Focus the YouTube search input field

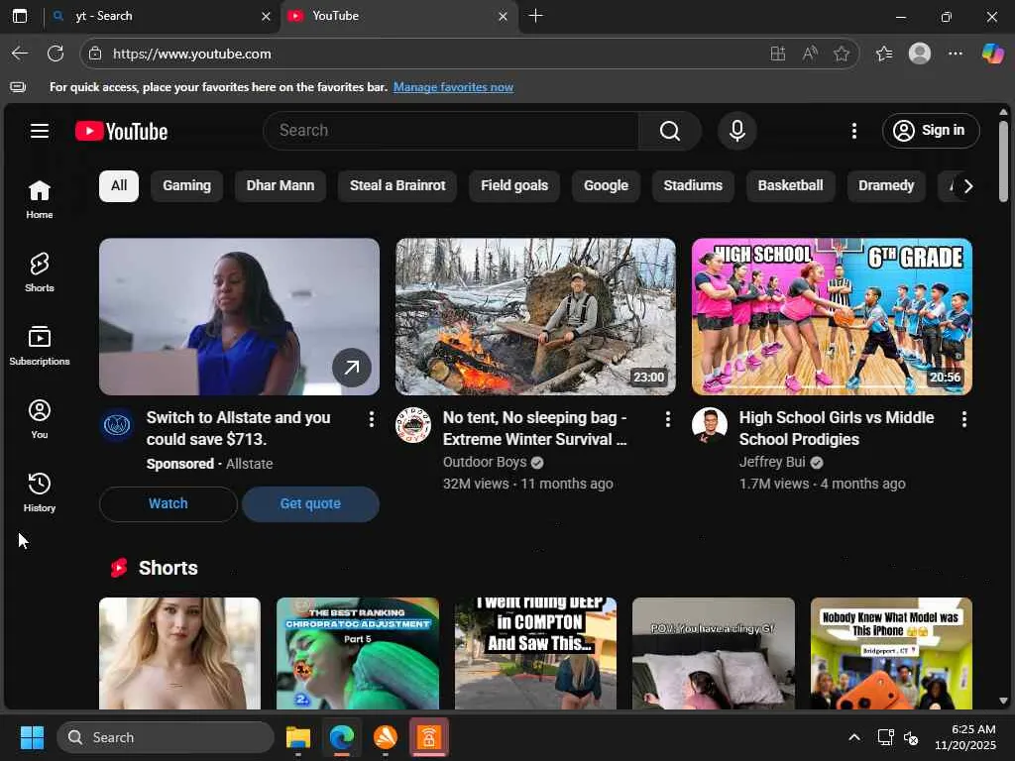click(451, 131)
